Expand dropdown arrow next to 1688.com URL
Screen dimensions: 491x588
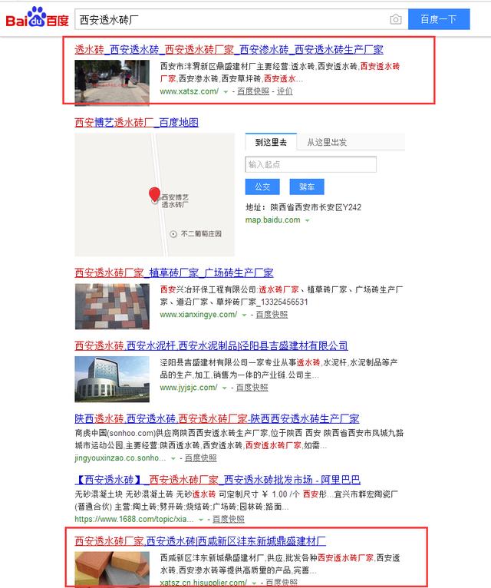[201, 520]
